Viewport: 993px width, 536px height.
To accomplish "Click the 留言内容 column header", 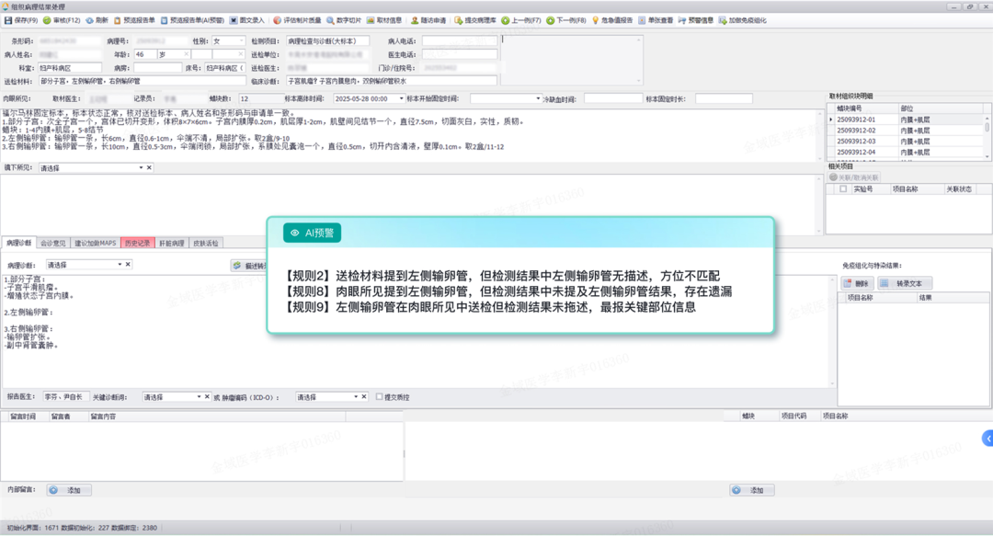I will [215, 416].
